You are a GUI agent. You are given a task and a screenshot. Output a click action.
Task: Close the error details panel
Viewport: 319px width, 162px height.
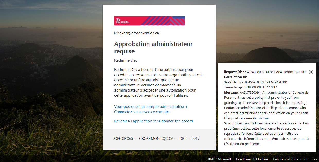311,72
